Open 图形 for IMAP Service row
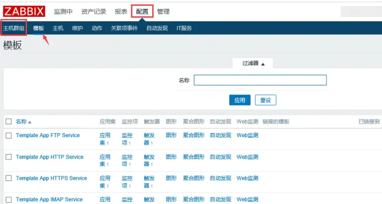Image resolution: width=382 pixels, height=204 pixels. pos(171,200)
